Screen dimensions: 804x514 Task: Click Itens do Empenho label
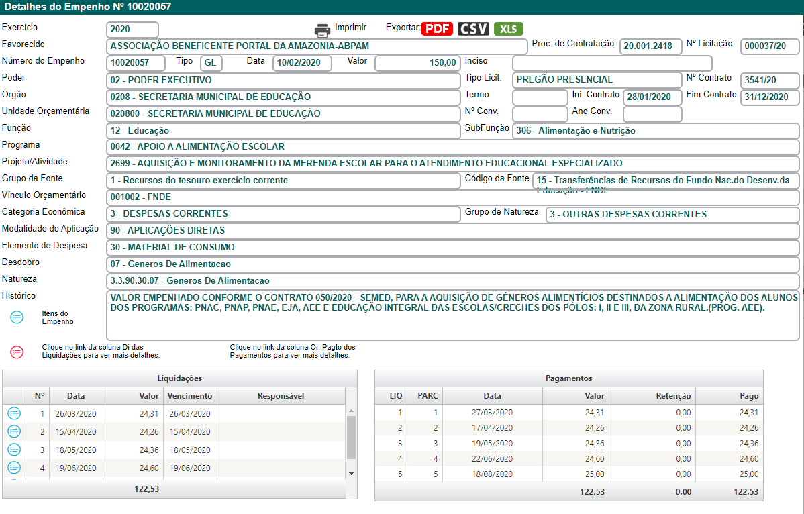click(x=58, y=317)
